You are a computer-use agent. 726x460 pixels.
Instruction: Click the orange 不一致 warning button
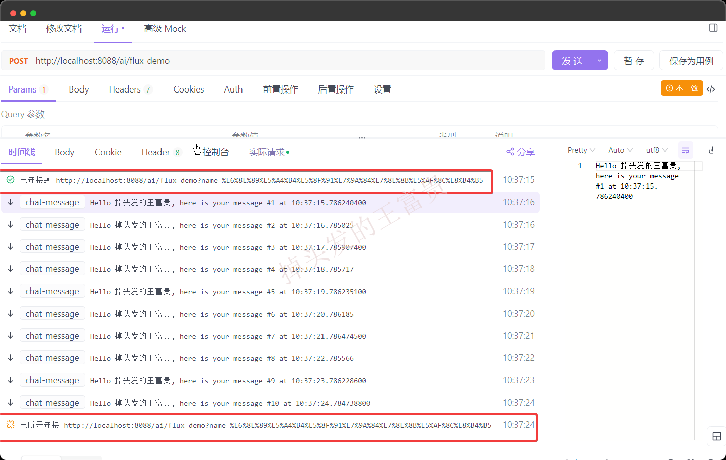(x=682, y=88)
